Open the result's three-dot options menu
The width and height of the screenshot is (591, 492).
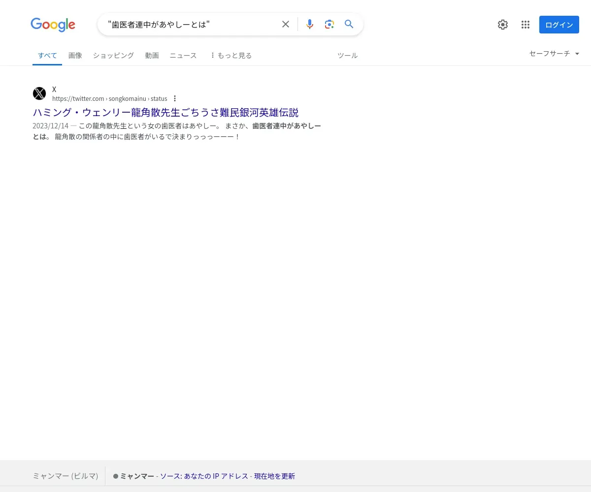pos(174,98)
